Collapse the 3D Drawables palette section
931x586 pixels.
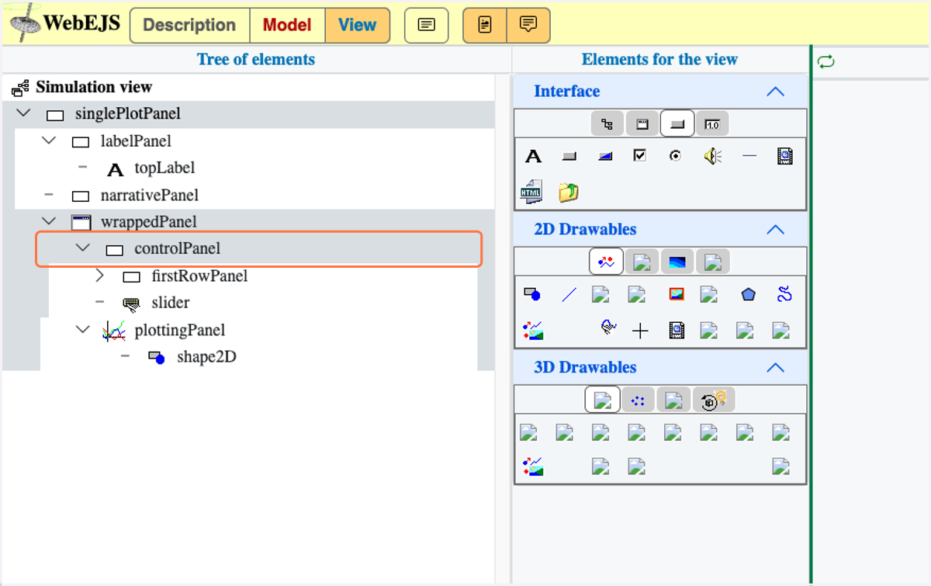coord(775,368)
